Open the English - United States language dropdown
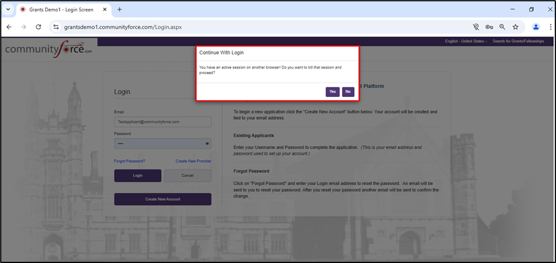 tap(466, 41)
